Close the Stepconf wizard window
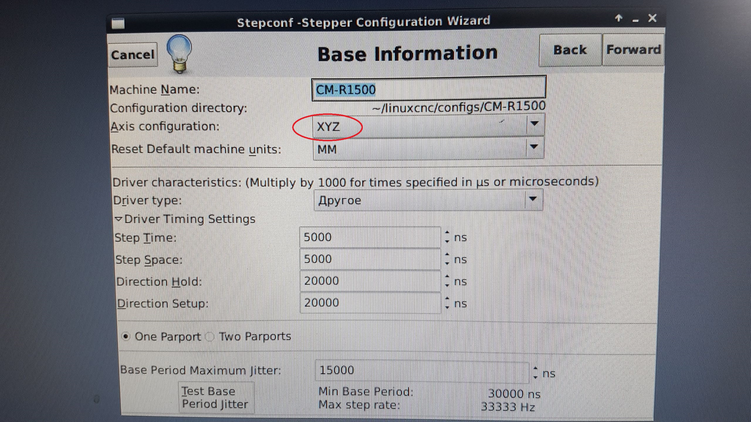The width and height of the screenshot is (751, 422). click(652, 18)
